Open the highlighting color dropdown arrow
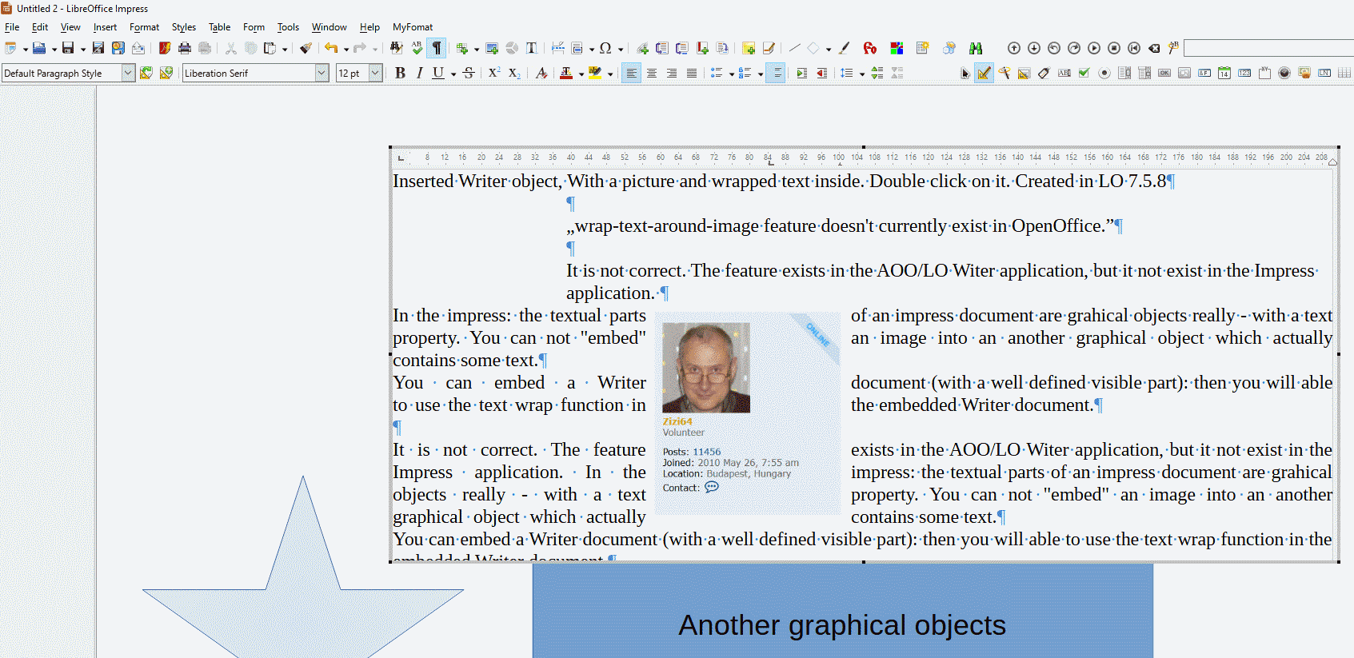Screen dimensions: 1354x658 (610, 74)
